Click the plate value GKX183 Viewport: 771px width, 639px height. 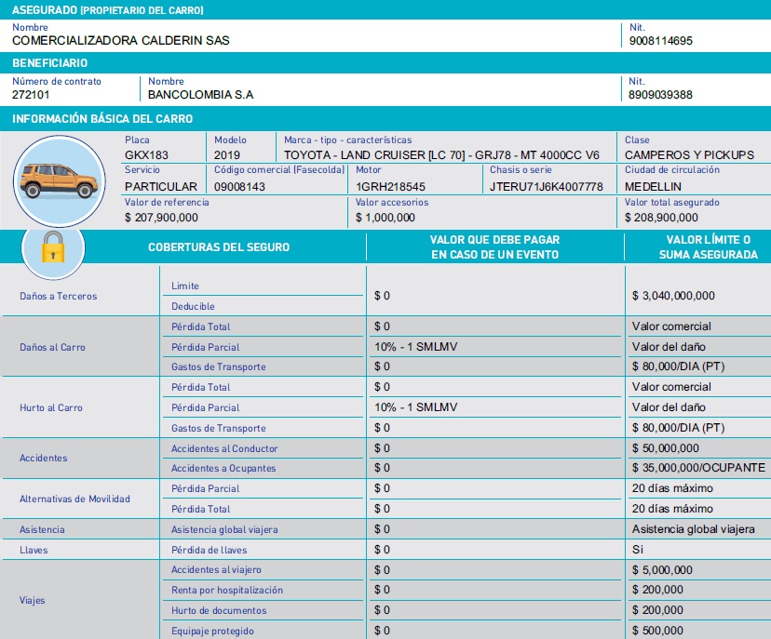click(x=146, y=154)
